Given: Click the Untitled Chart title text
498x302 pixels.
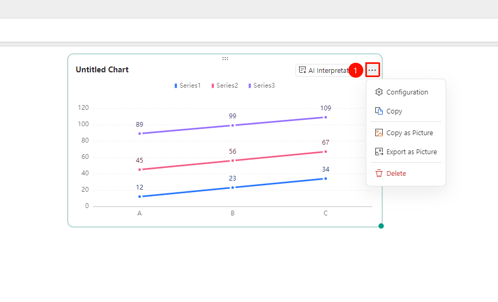Looking at the screenshot, I should [102, 70].
